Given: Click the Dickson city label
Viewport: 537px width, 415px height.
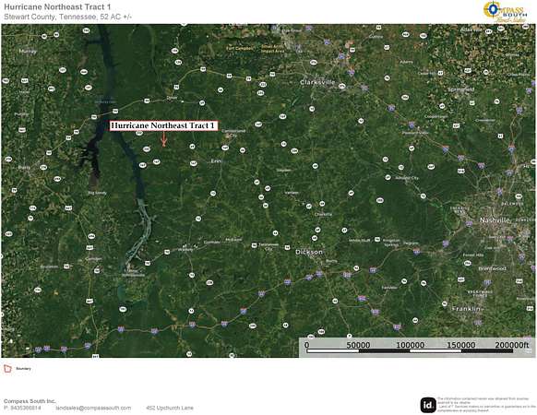Looking at the screenshot, I should (309, 252).
